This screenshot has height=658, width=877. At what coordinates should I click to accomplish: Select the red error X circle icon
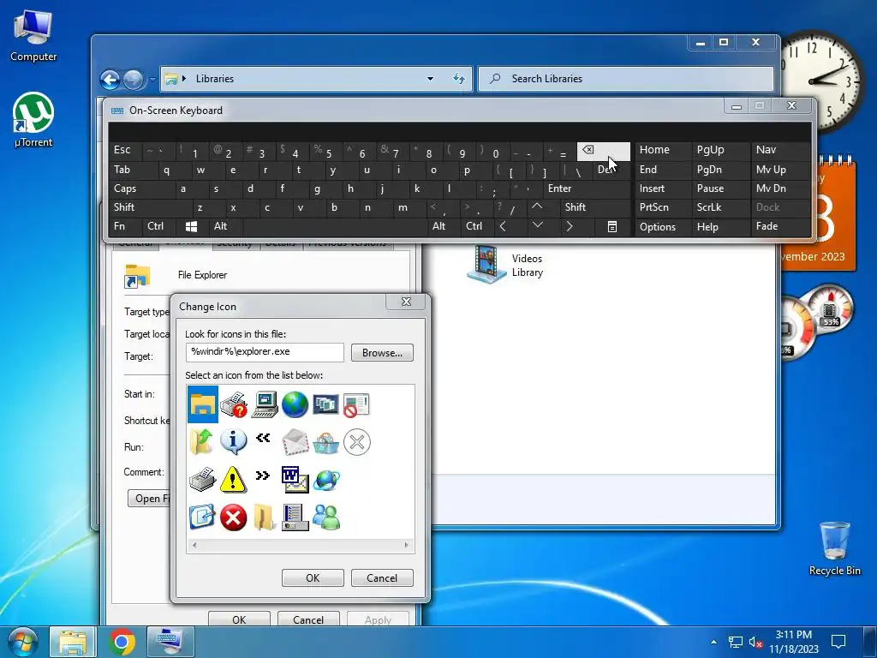click(x=233, y=517)
